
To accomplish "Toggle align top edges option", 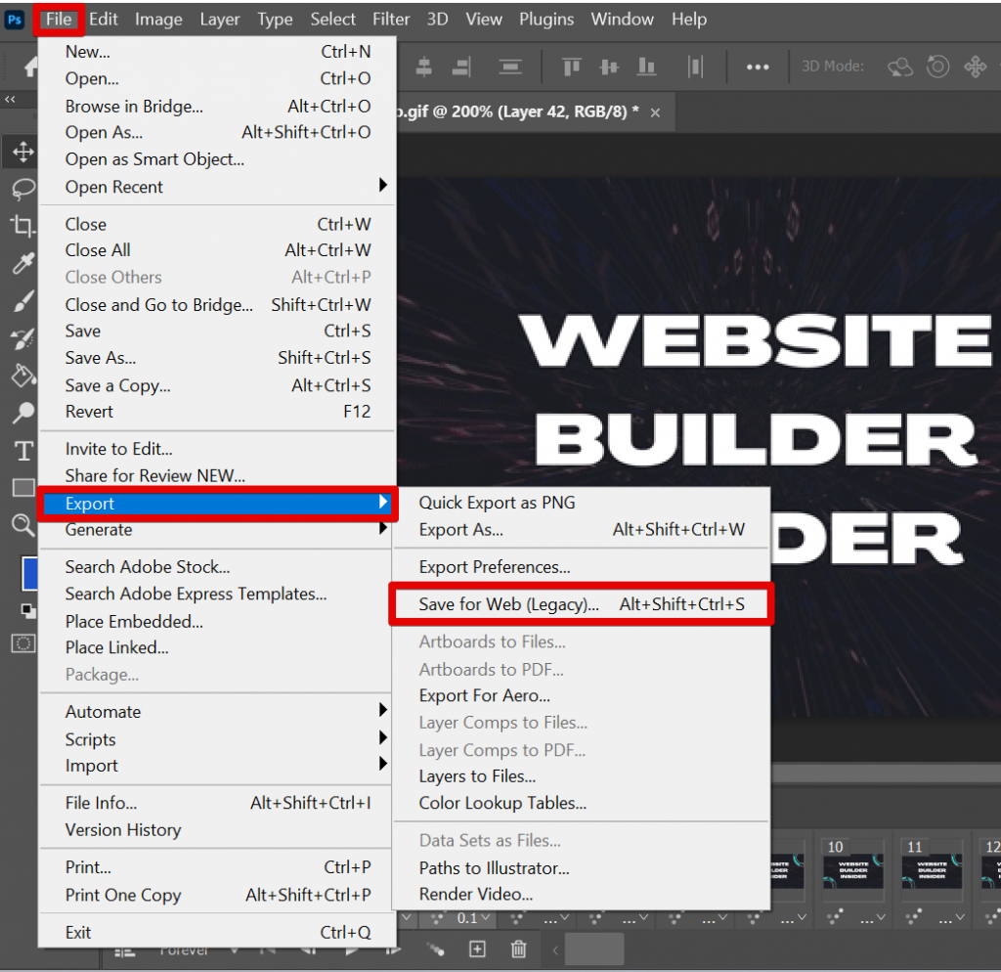I will point(571,66).
